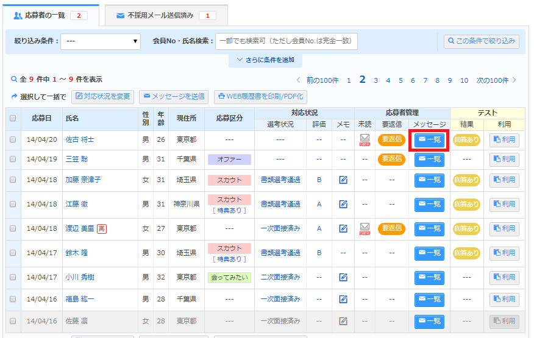Click 利用 test button for 小川 秀樹
Viewport: 534px width, 338px height.
click(x=504, y=278)
